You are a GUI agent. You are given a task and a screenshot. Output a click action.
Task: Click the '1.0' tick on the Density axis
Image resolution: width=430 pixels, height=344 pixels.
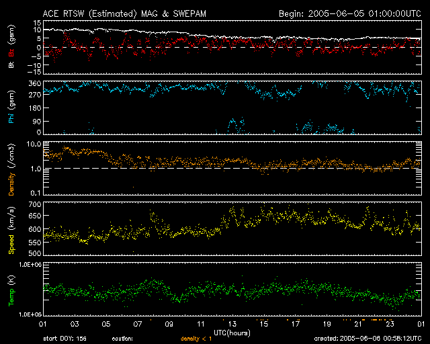click(x=36, y=169)
